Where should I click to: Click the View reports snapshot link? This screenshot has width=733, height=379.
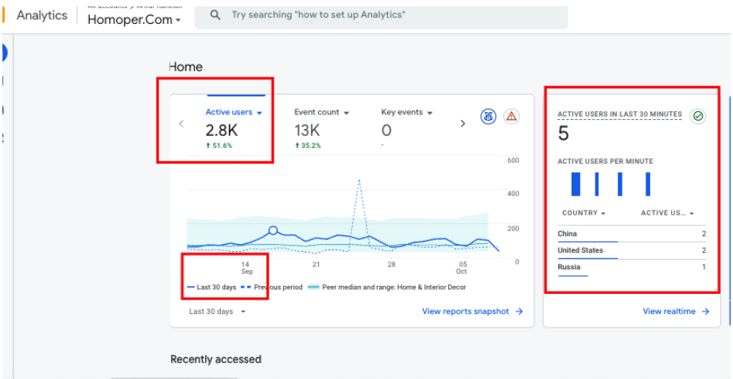point(466,311)
